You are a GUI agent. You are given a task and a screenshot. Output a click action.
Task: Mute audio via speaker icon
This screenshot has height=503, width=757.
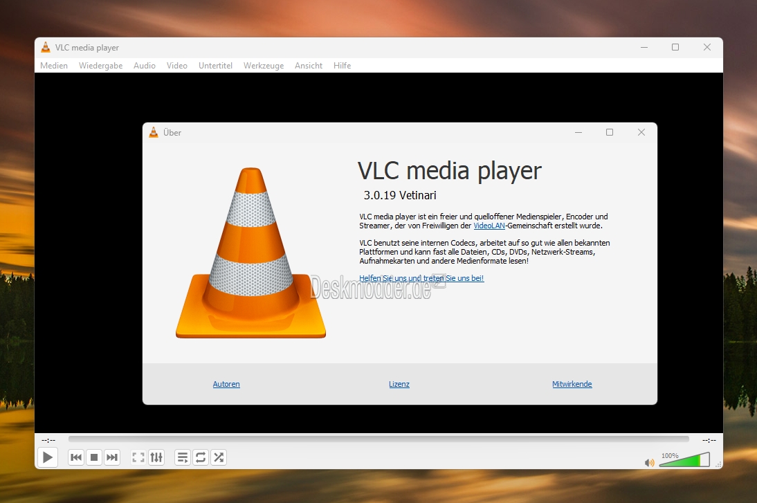[649, 463]
